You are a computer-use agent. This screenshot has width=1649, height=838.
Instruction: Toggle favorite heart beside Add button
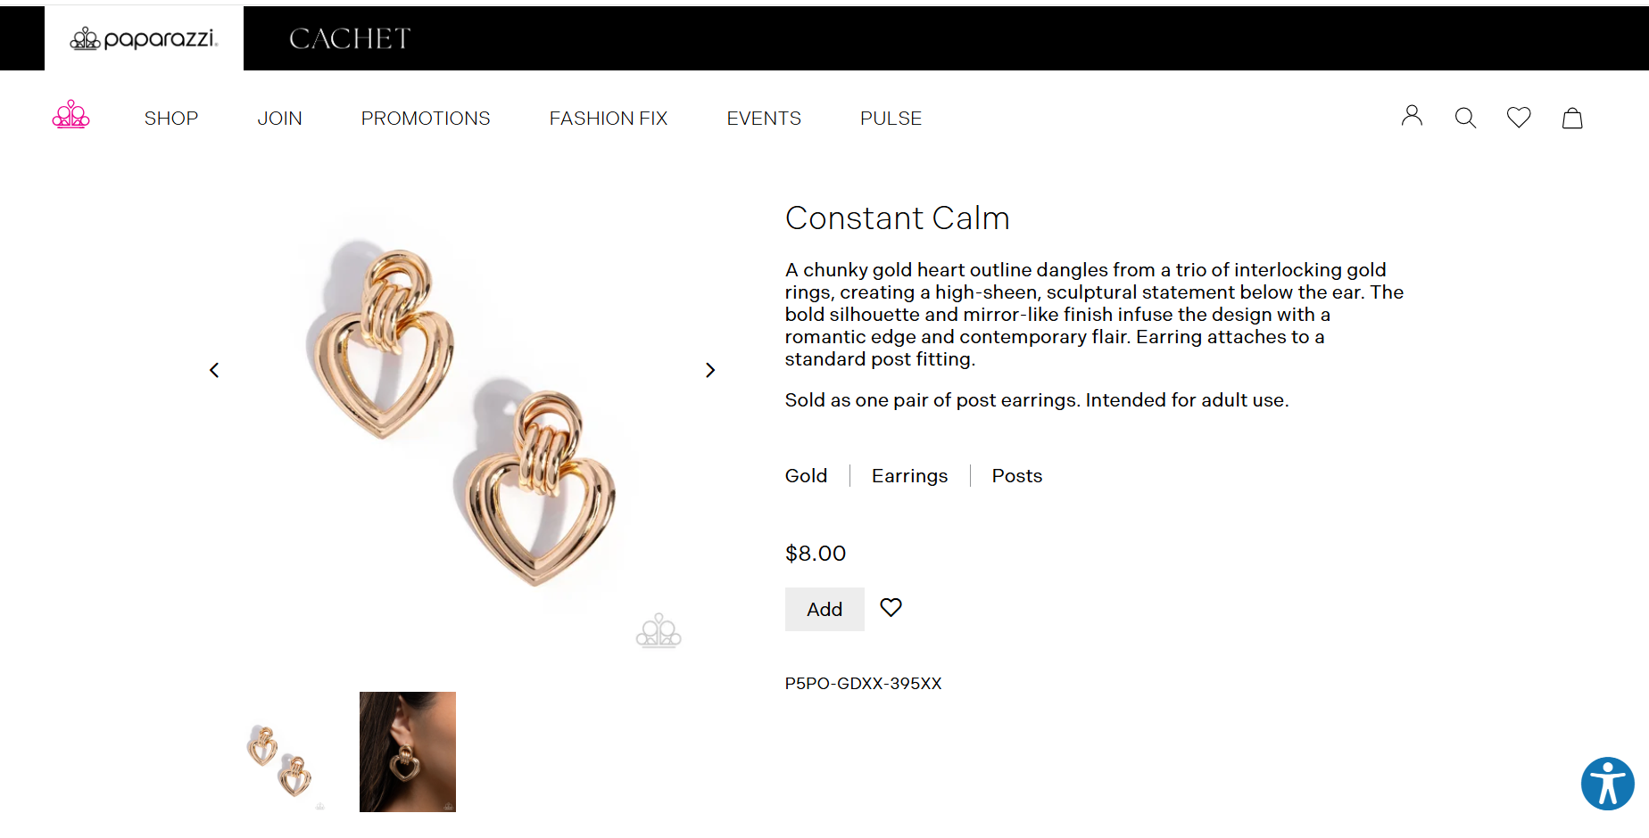(891, 608)
